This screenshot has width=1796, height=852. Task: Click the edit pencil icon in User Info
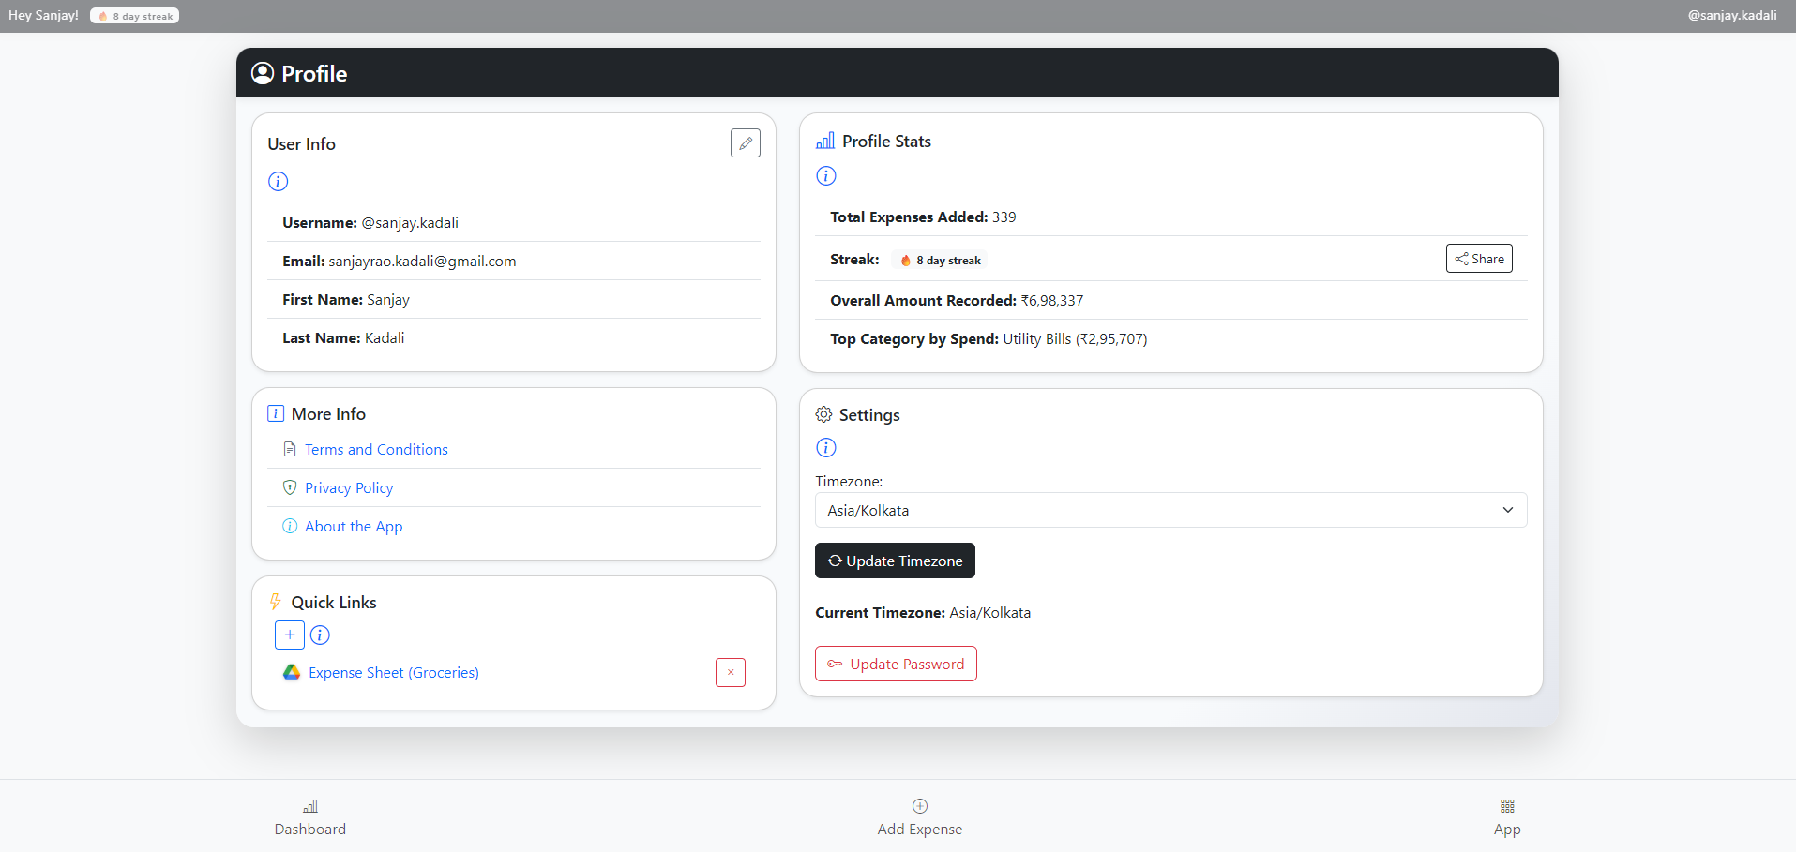tap(745, 143)
